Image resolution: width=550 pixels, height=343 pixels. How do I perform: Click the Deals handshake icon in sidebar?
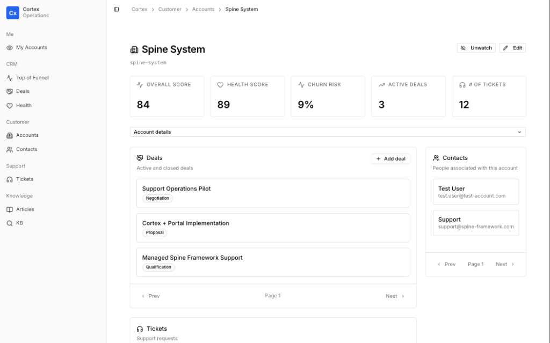pyautogui.click(x=10, y=92)
